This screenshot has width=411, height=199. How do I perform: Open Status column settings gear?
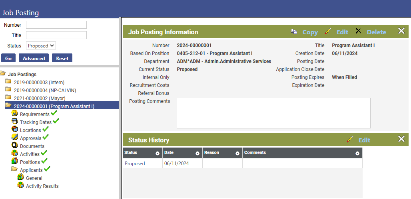click(x=158, y=154)
